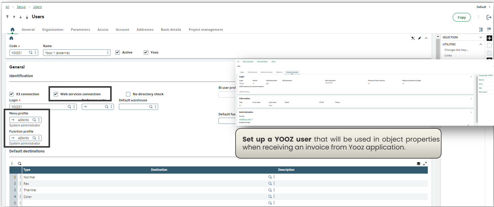Screen dimensions: 494x207
Task: Switch to the Project management tab
Action: (206, 30)
